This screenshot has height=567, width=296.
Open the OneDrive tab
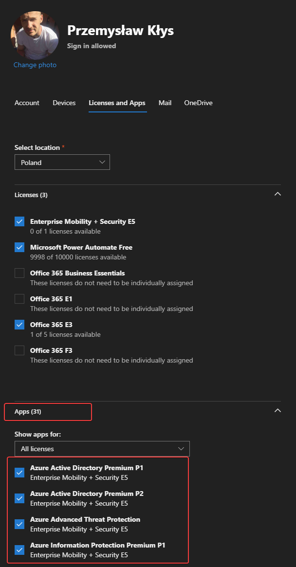pos(198,103)
